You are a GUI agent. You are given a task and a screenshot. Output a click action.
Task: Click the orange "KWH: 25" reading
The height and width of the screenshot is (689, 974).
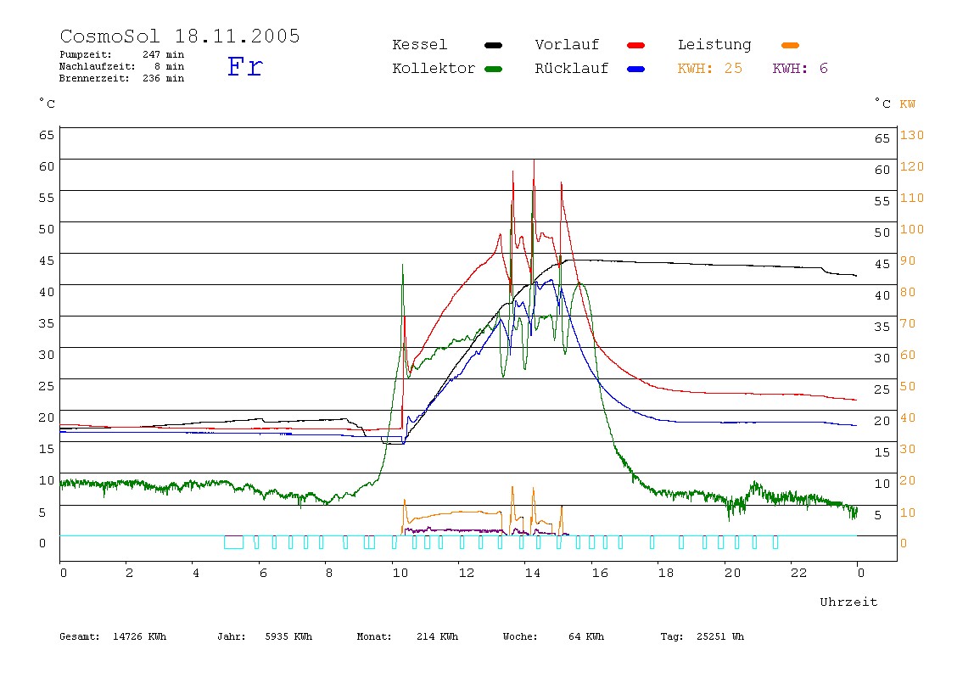coord(710,69)
